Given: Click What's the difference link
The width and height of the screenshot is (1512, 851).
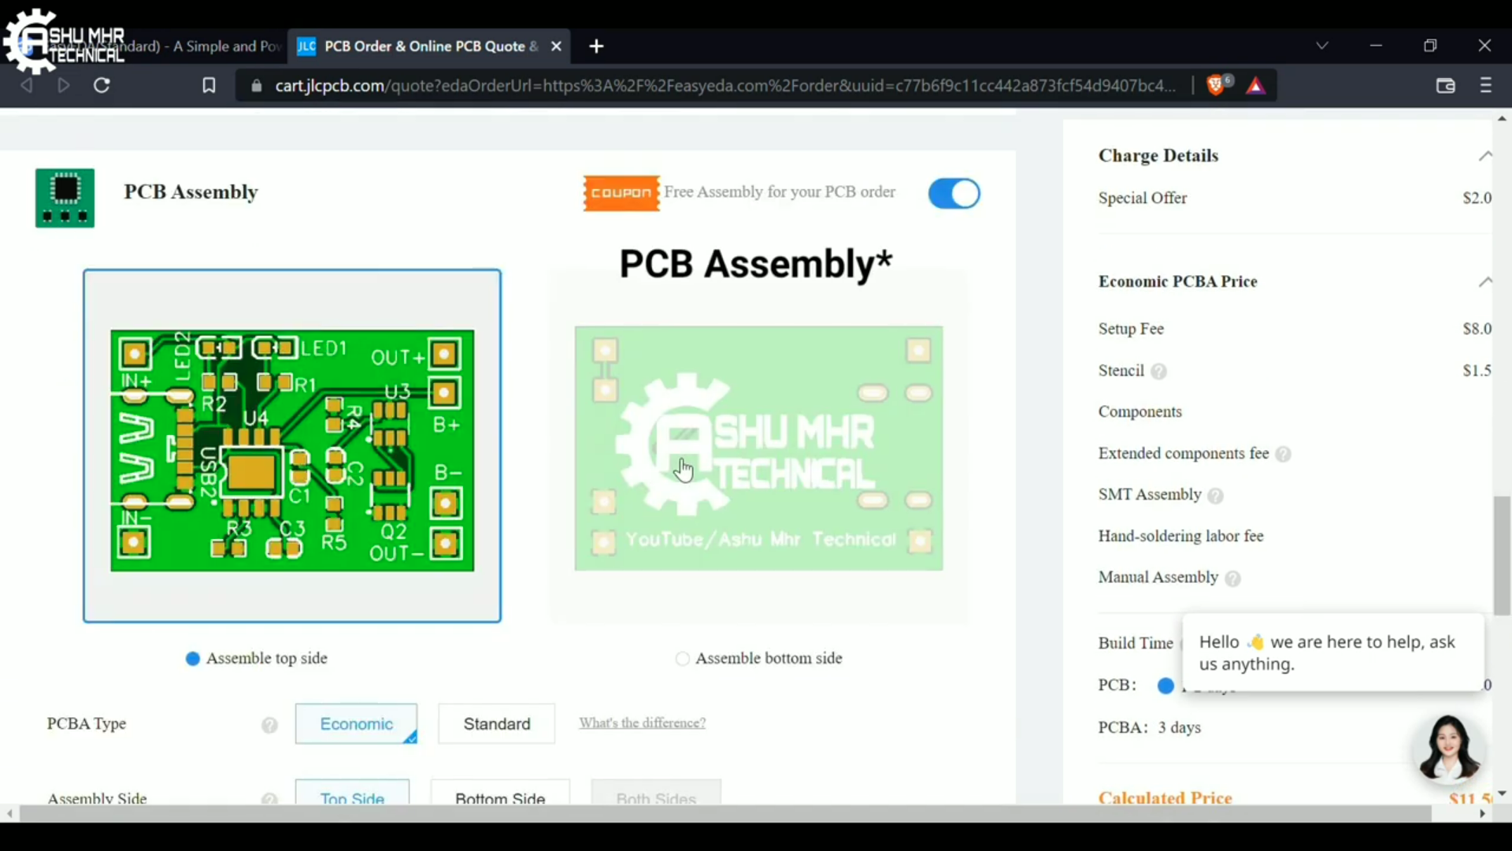Looking at the screenshot, I should [642, 723].
